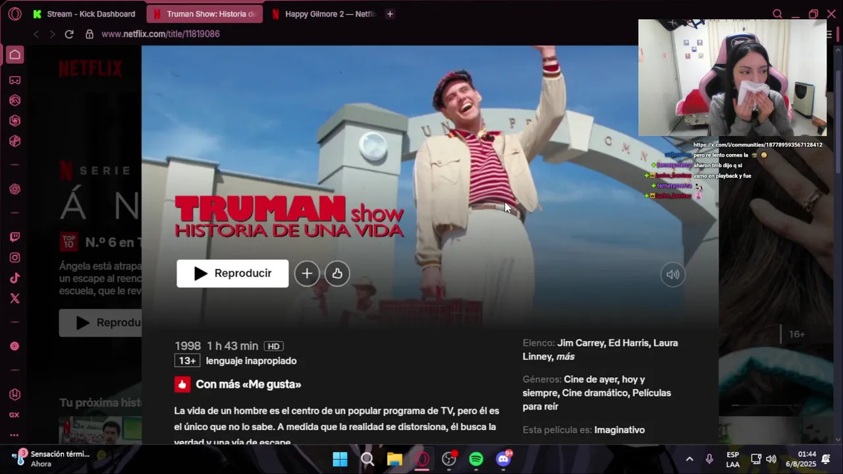Open taskbar volume settings
This screenshot has height=474, width=843.
click(771, 459)
